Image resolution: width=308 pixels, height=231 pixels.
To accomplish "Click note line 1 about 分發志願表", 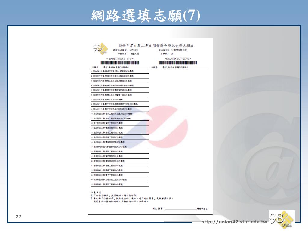I will 113,196.
